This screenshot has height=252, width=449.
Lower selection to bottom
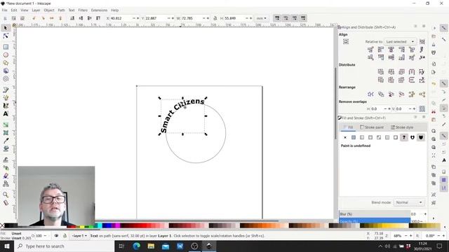(72, 18)
